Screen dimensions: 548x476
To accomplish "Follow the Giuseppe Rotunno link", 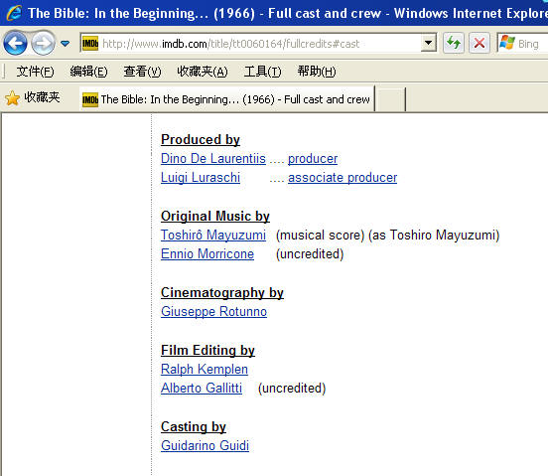I will click(213, 311).
